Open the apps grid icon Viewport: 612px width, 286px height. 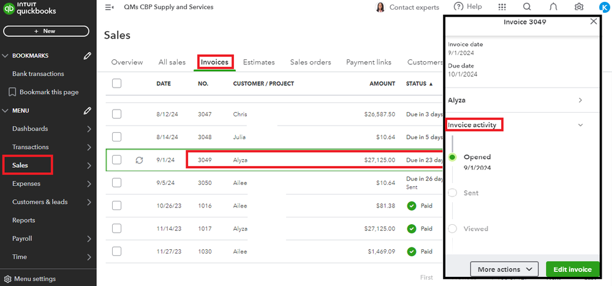[x=502, y=7]
